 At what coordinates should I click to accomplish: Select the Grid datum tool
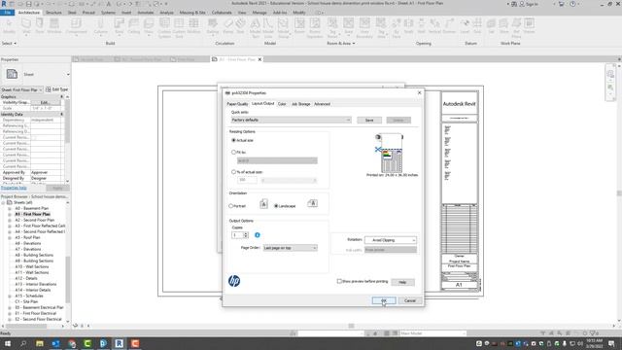(x=477, y=26)
